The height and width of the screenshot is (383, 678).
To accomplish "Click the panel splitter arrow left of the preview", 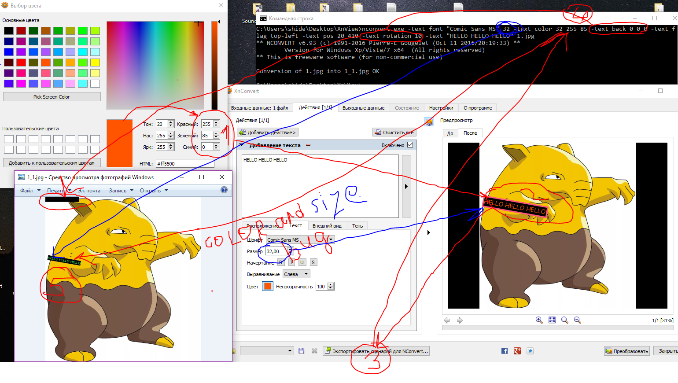I will point(429,232).
